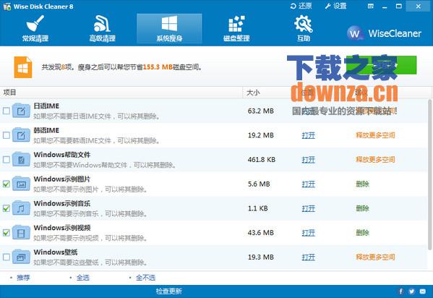This screenshot has height=298, width=433.
Task: Uncheck the Windows示例音乐 checkbox
Action: click(7, 208)
